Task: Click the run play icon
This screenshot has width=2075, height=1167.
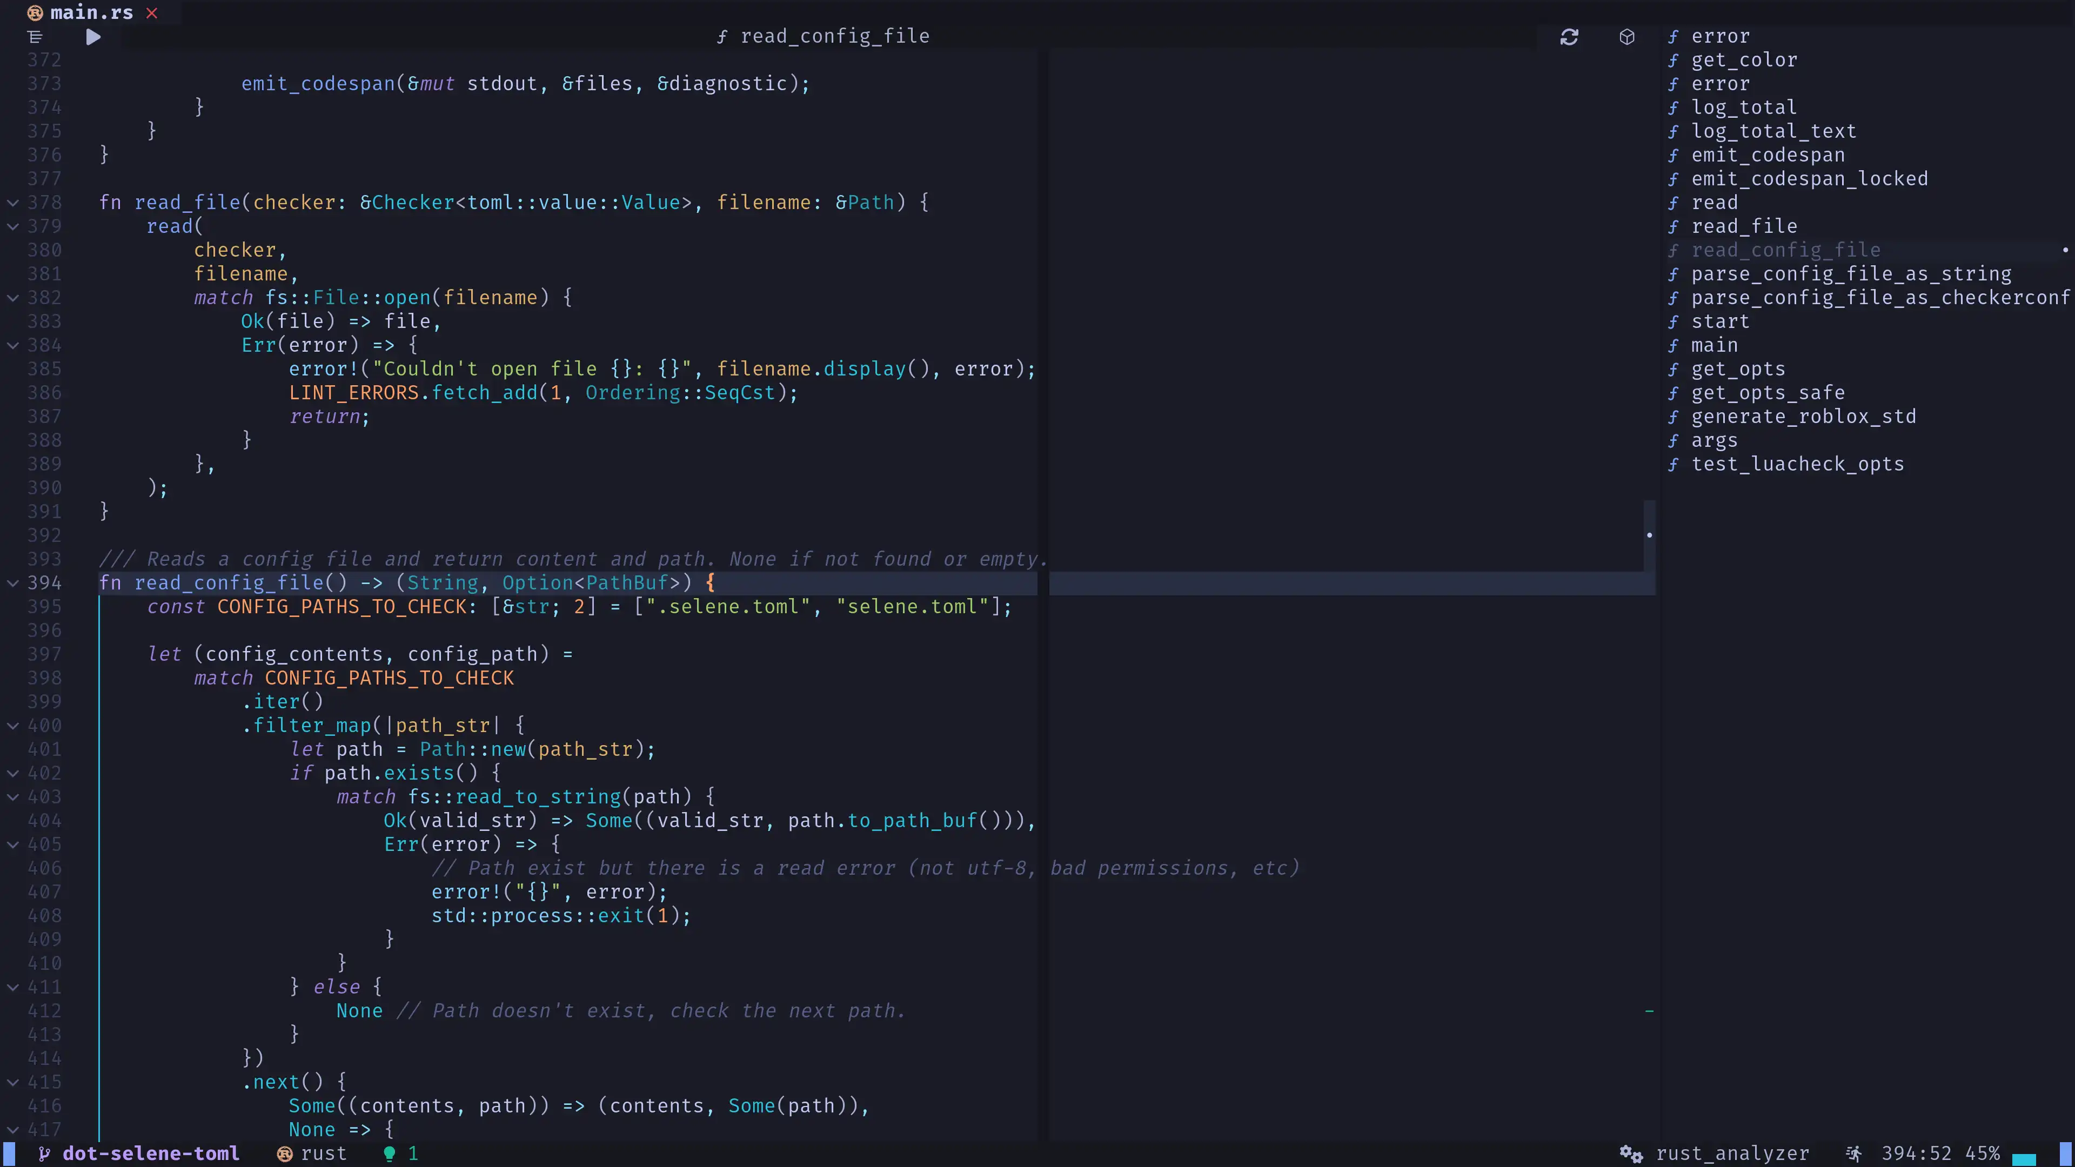Action: pyautogui.click(x=92, y=36)
